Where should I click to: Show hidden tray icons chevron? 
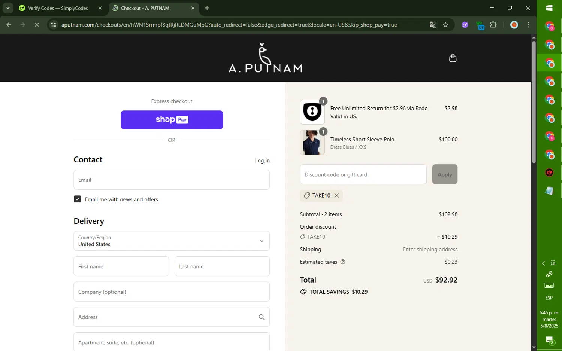point(543,263)
